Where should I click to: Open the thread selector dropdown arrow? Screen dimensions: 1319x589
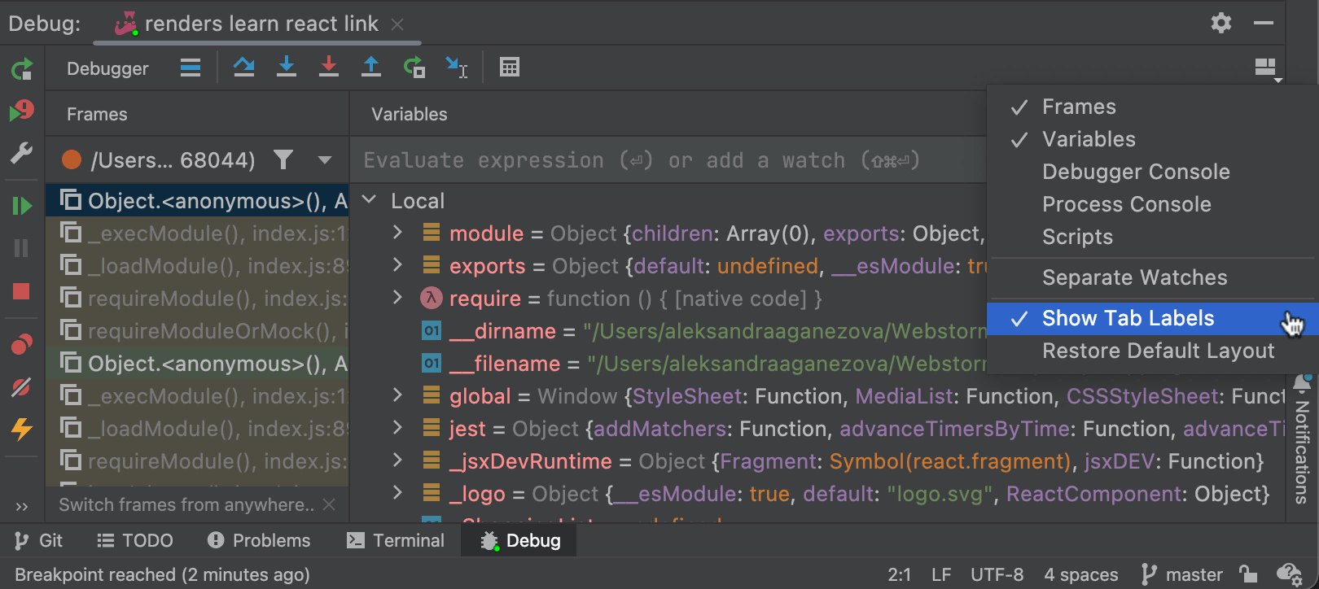click(x=325, y=160)
